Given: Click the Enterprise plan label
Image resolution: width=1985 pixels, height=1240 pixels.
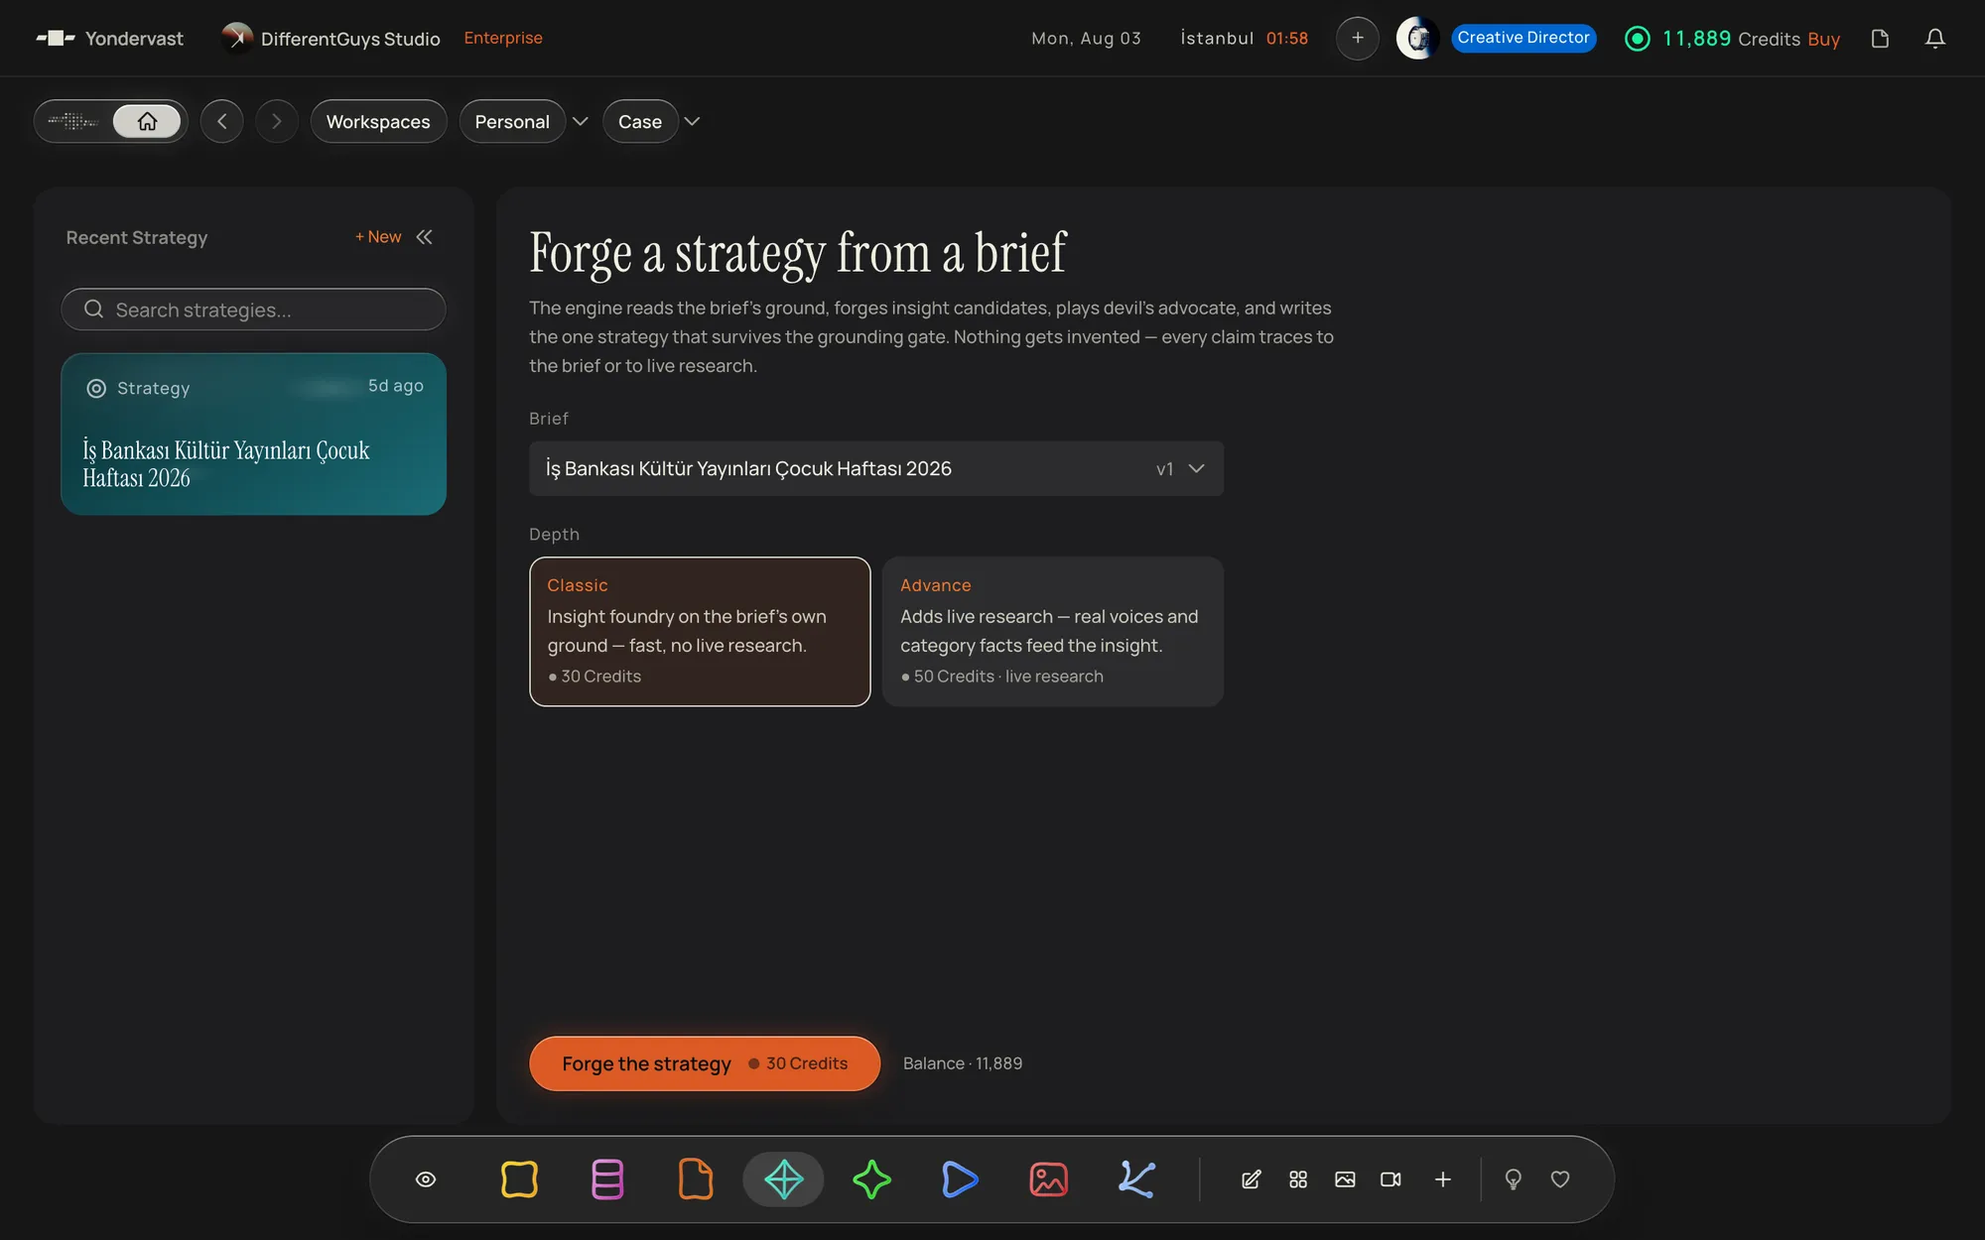Looking at the screenshot, I should coord(503,38).
